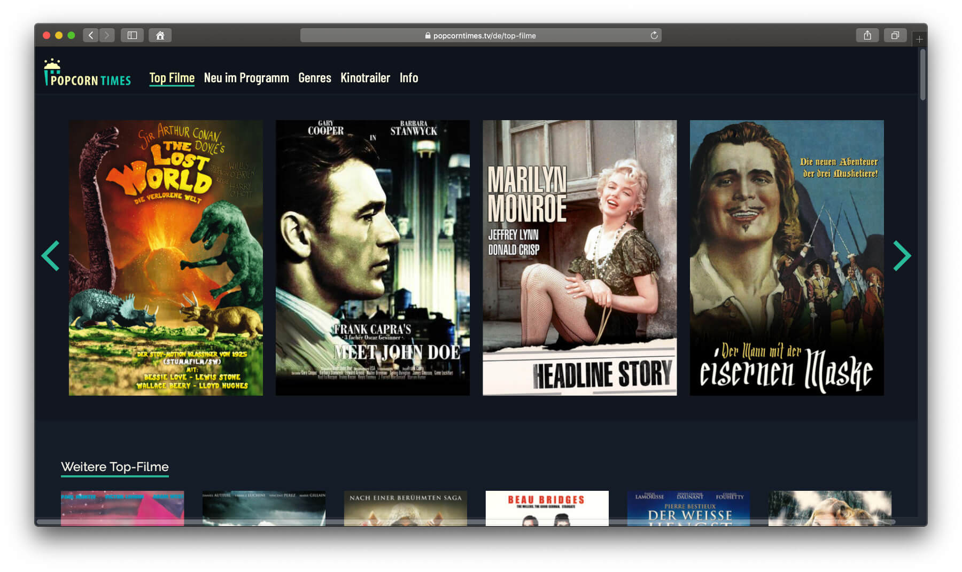Add a new tab with plus icon
The image size is (962, 572).
919,39
